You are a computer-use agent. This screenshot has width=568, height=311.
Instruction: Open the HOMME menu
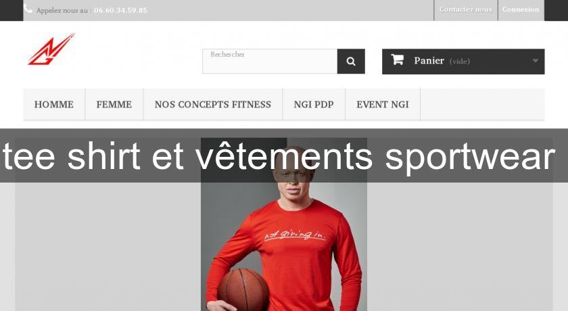pyautogui.click(x=54, y=104)
